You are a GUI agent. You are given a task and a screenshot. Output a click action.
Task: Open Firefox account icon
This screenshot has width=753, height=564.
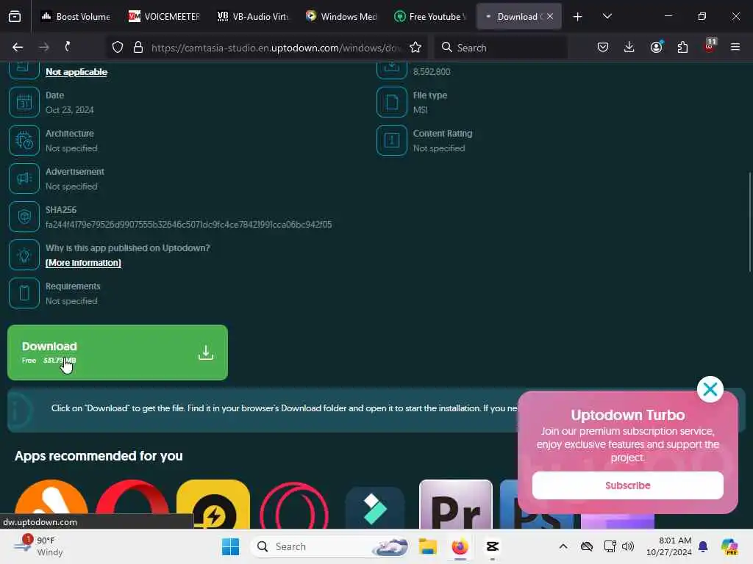coord(656,47)
